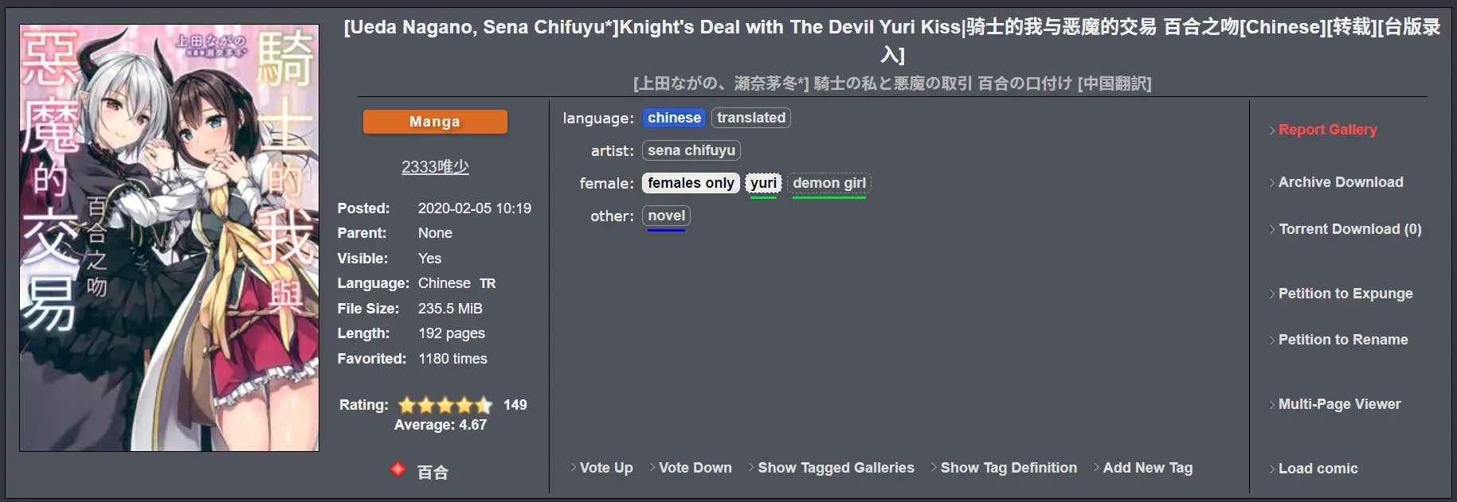Select the females only tag

tap(691, 183)
